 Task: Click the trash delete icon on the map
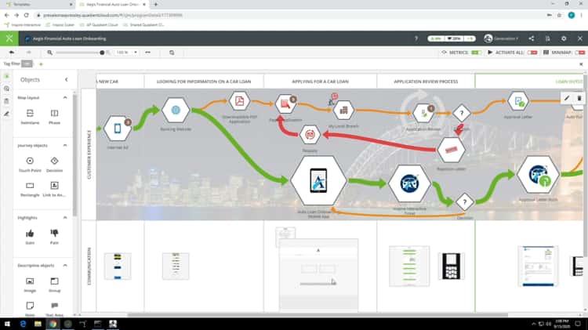click(579, 98)
